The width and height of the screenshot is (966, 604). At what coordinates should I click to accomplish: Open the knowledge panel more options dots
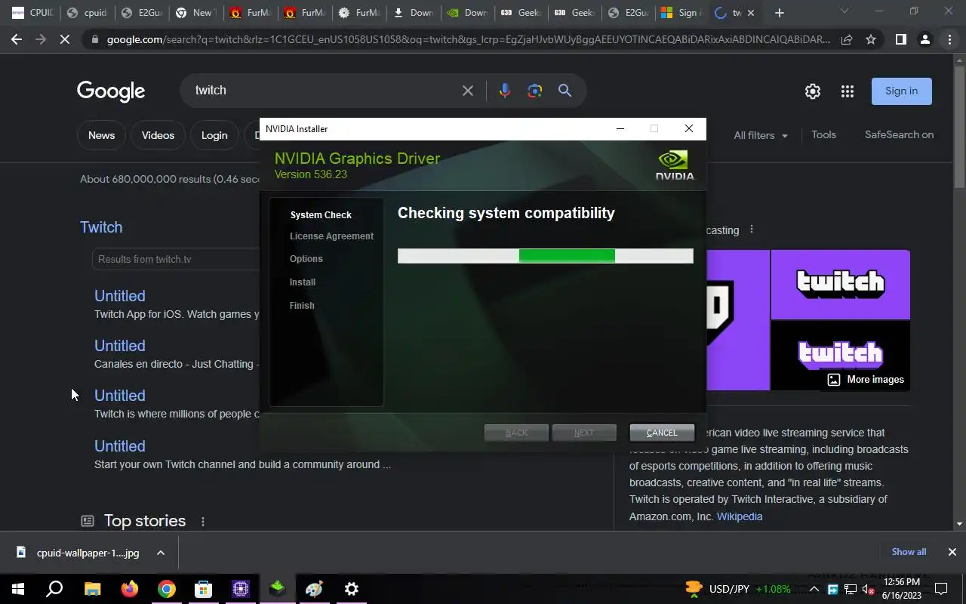751,230
